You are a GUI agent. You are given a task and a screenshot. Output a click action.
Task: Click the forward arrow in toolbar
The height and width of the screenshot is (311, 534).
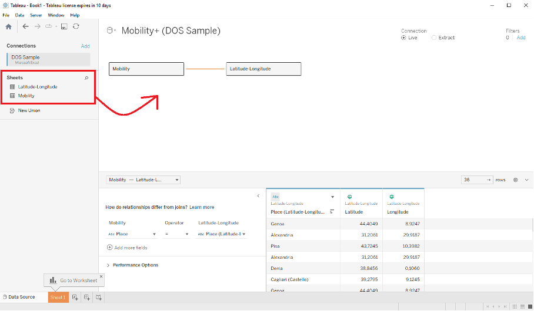38,26
